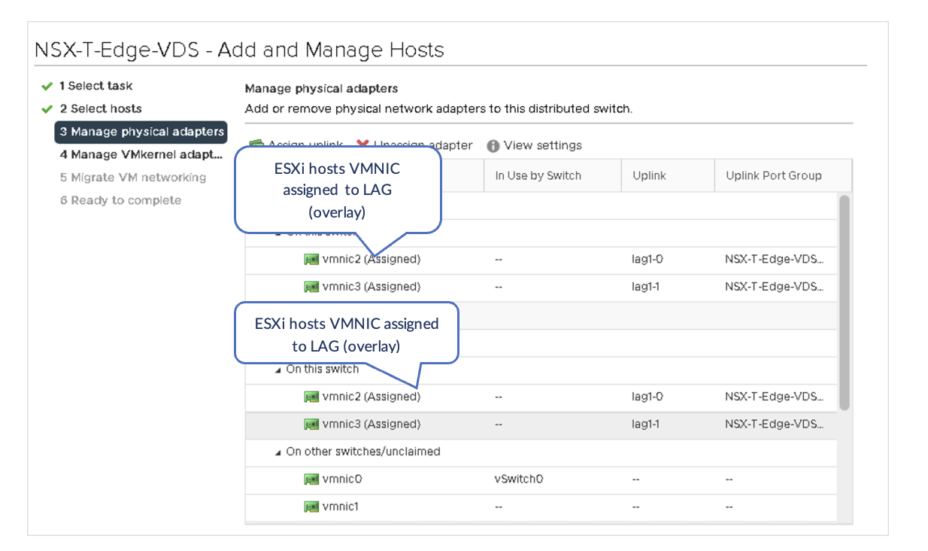This screenshot has height=551, width=928.
Task: Open step 4 Manage VMkernel adapters
Action: click(x=141, y=155)
